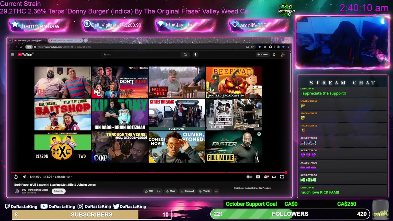Screen dimensions: 393x221
Task: Bookmark the page with the star icon
Action: pos(252,47)
